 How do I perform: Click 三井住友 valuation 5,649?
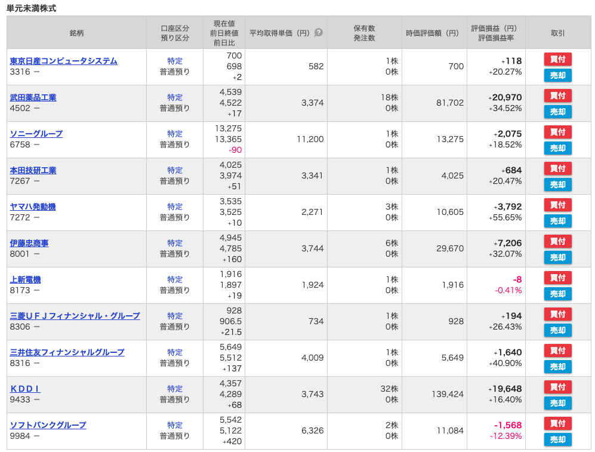click(x=452, y=358)
